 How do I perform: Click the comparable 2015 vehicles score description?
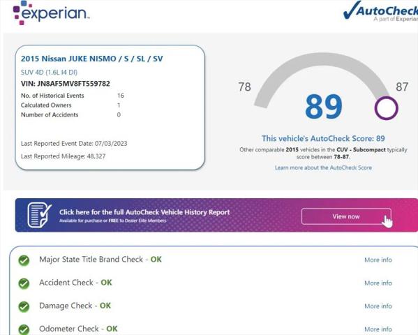point(323,153)
